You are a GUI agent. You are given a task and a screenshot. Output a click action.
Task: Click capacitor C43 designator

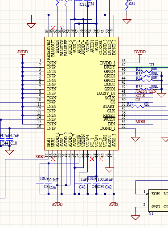click(82, 187)
